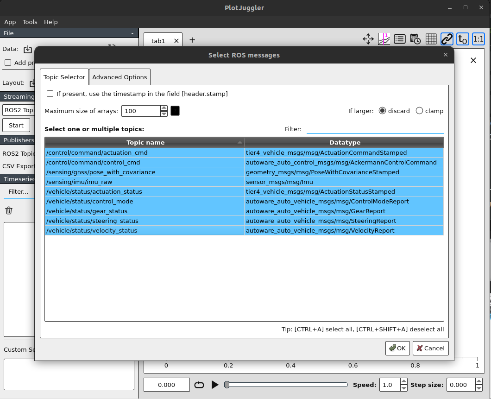Sort by the Topic name column header

coord(145,143)
